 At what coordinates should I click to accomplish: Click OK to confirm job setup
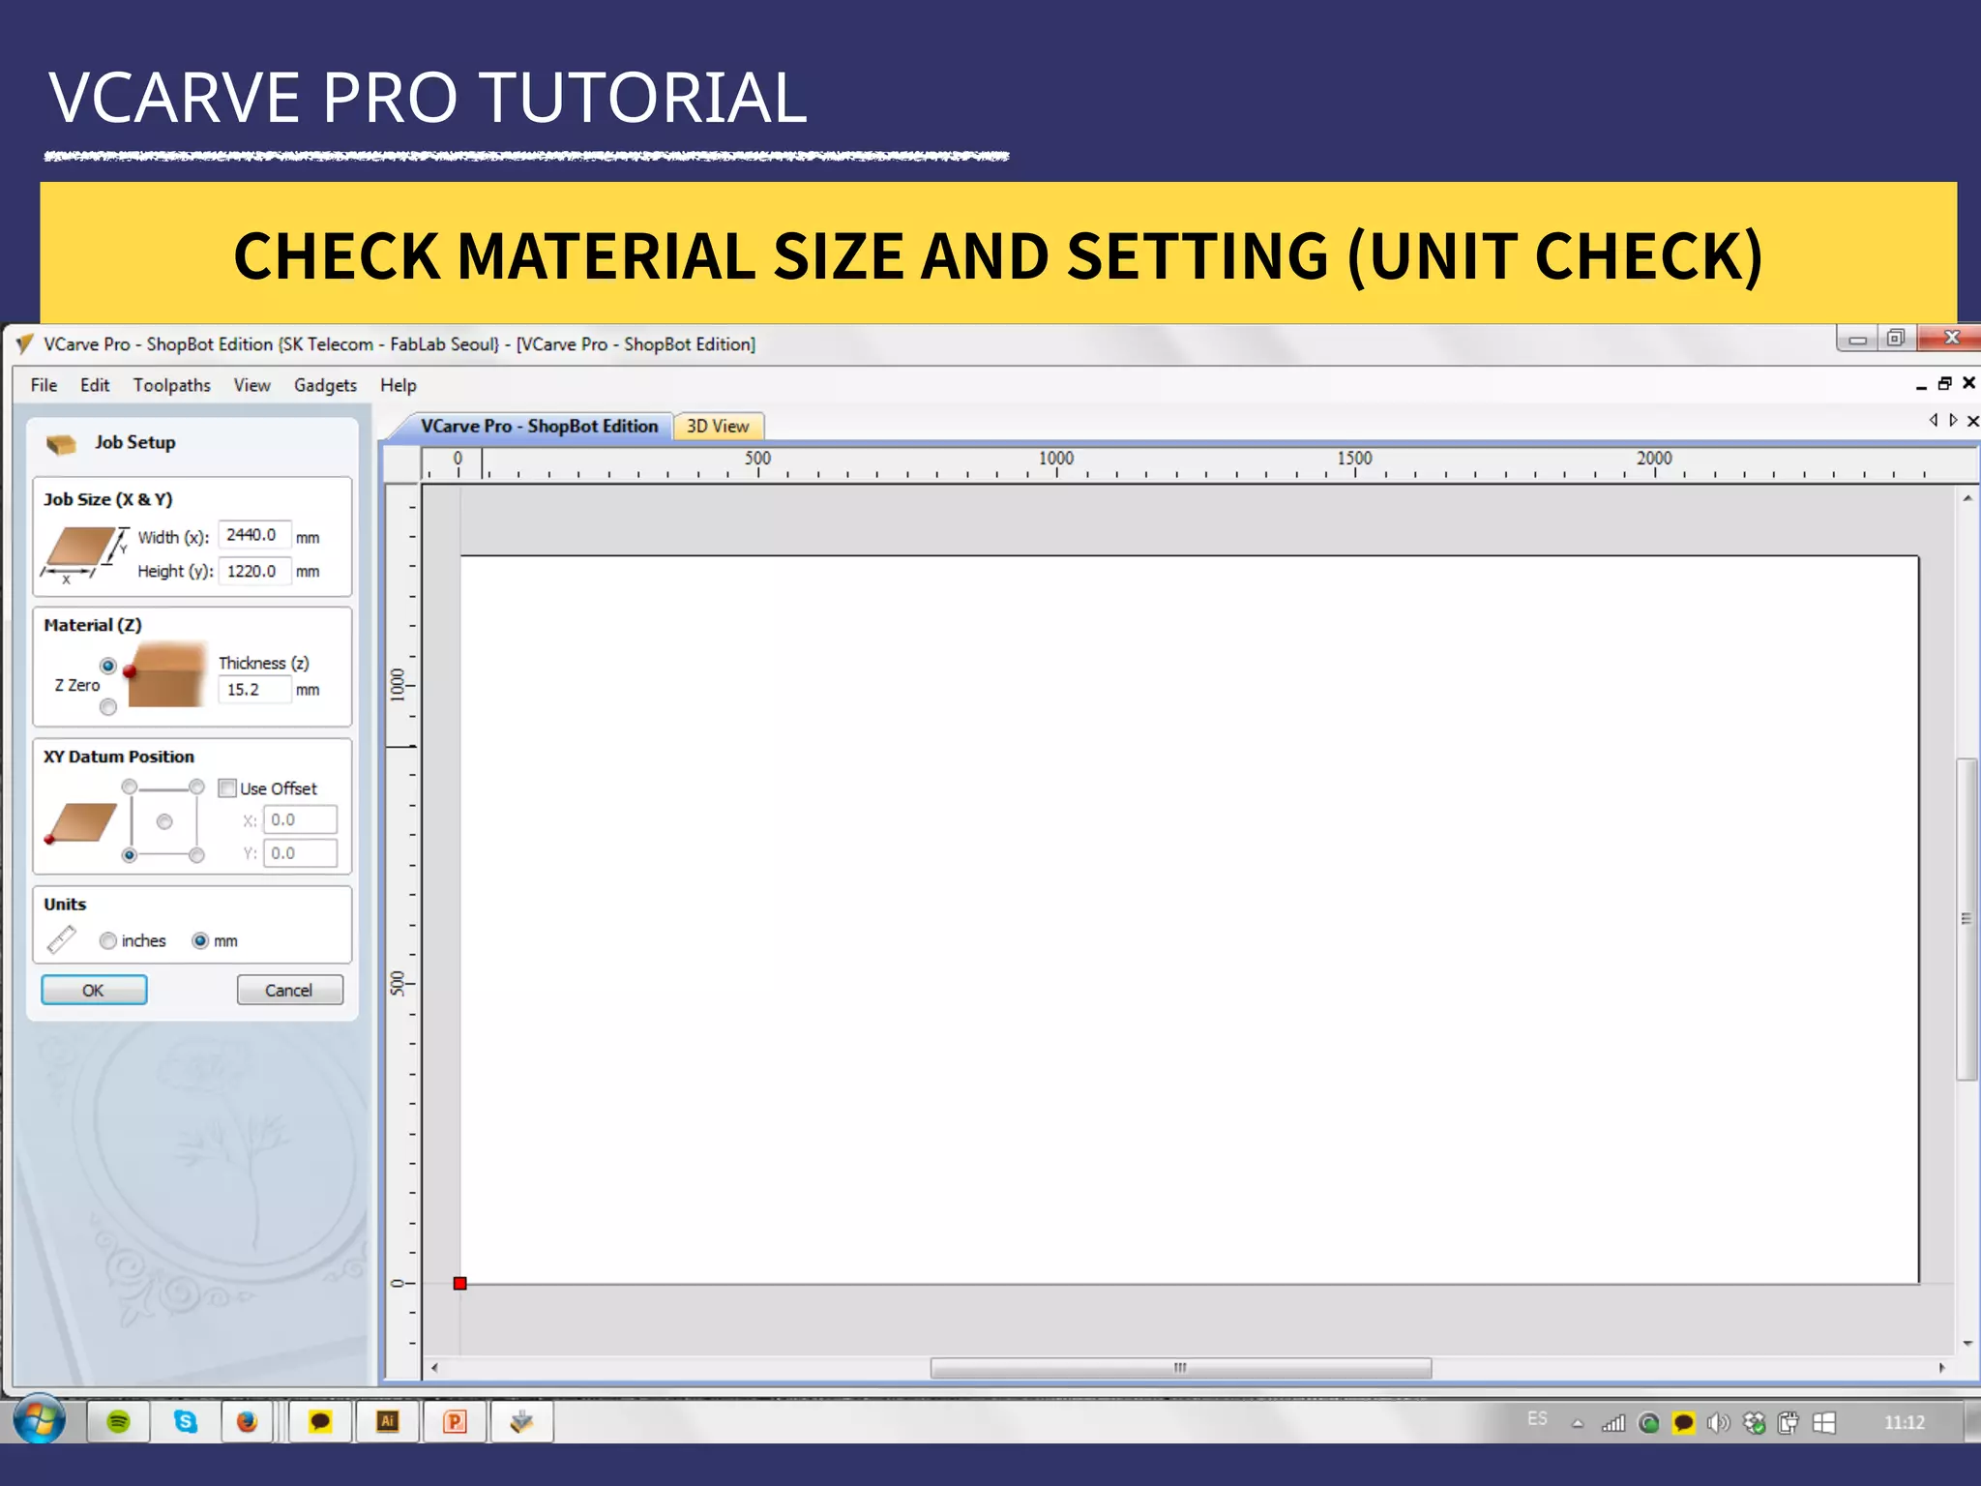[94, 990]
